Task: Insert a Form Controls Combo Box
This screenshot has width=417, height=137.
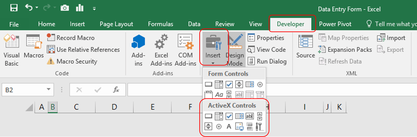Action: [x=219, y=85]
